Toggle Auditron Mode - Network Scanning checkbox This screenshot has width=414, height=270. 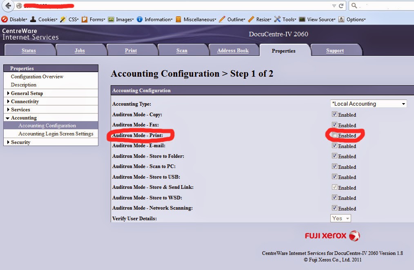tap(334, 208)
